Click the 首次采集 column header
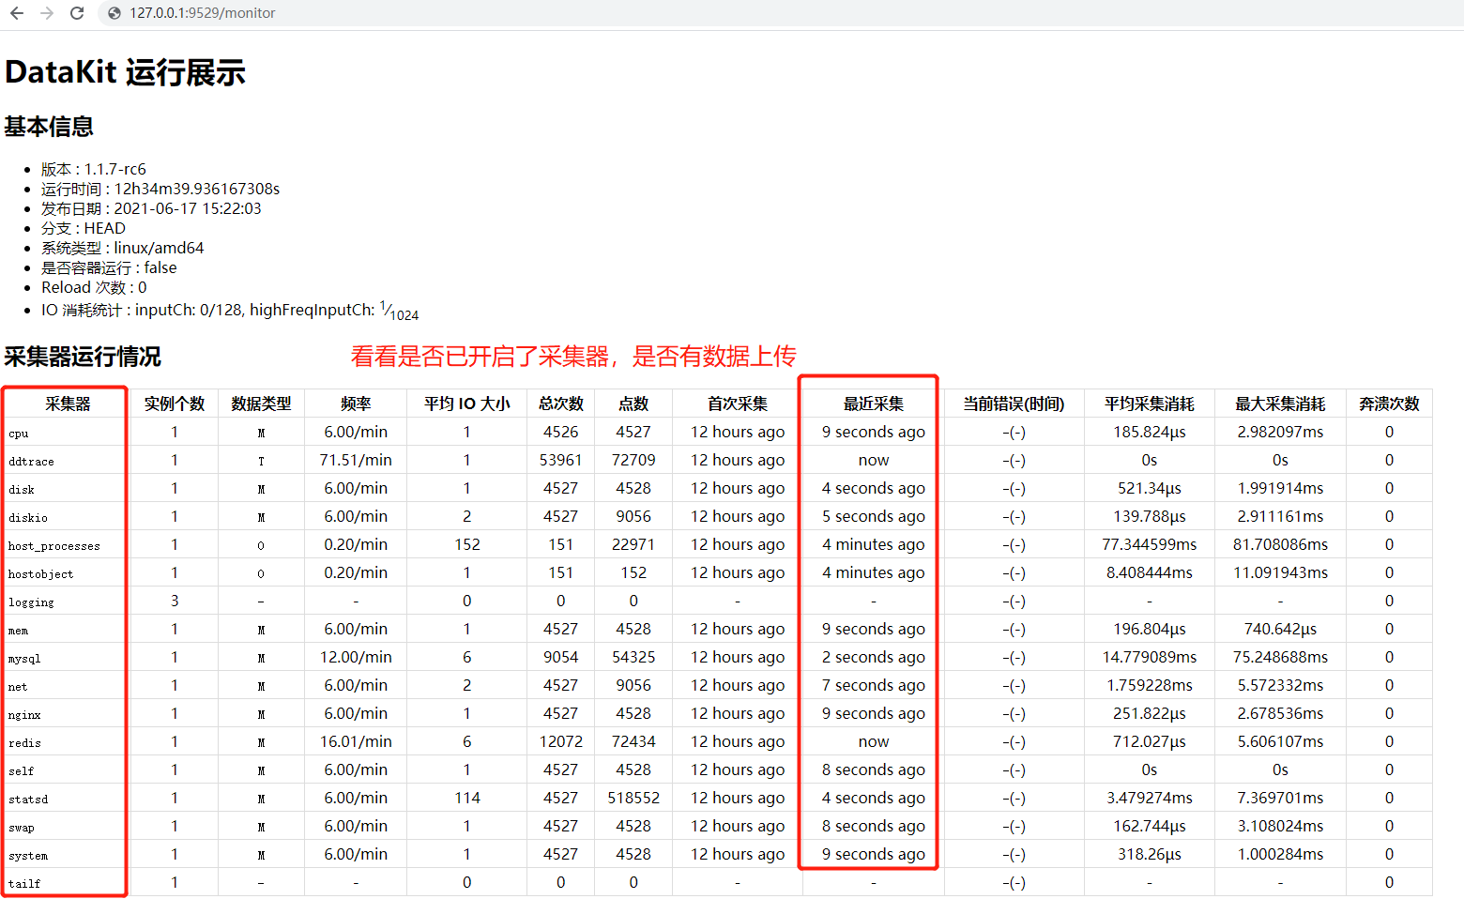Screen dimensions: 1464x899 point(738,404)
